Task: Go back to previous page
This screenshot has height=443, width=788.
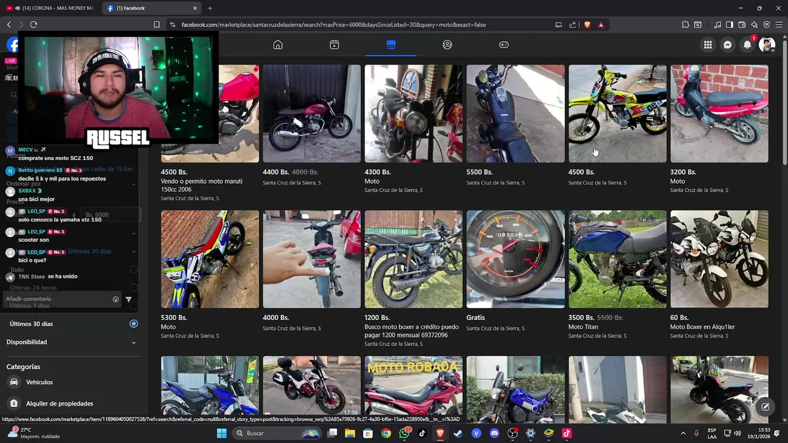Action: coord(9,25)
